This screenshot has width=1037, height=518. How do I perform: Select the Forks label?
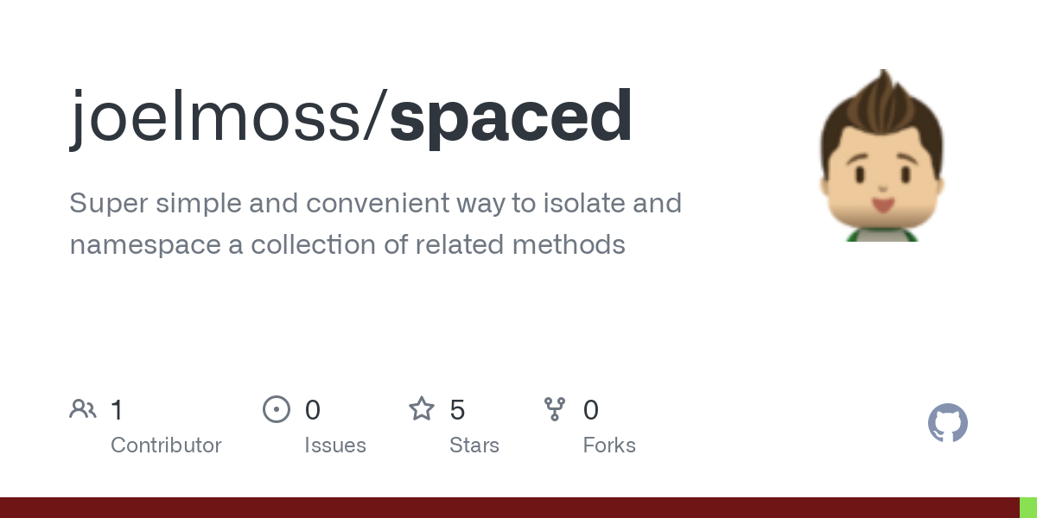609,445
